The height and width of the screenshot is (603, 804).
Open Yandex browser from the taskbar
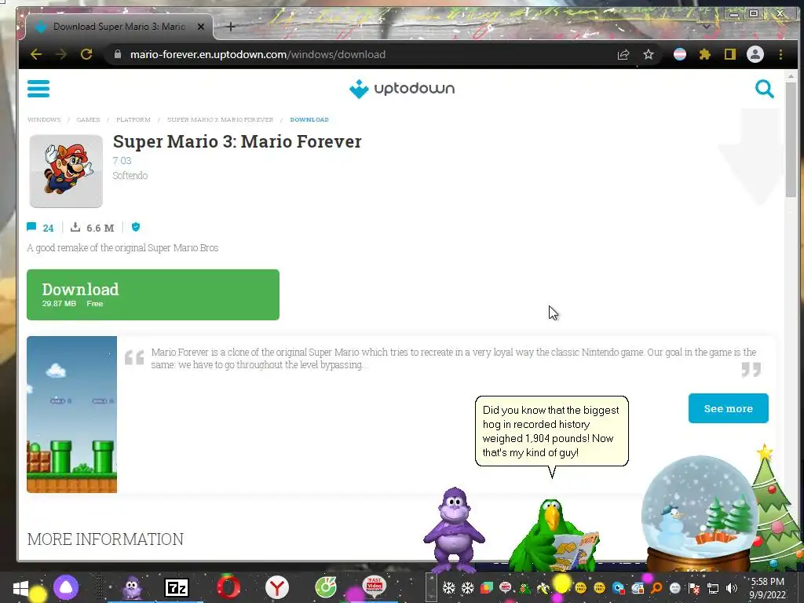[277, 587]
